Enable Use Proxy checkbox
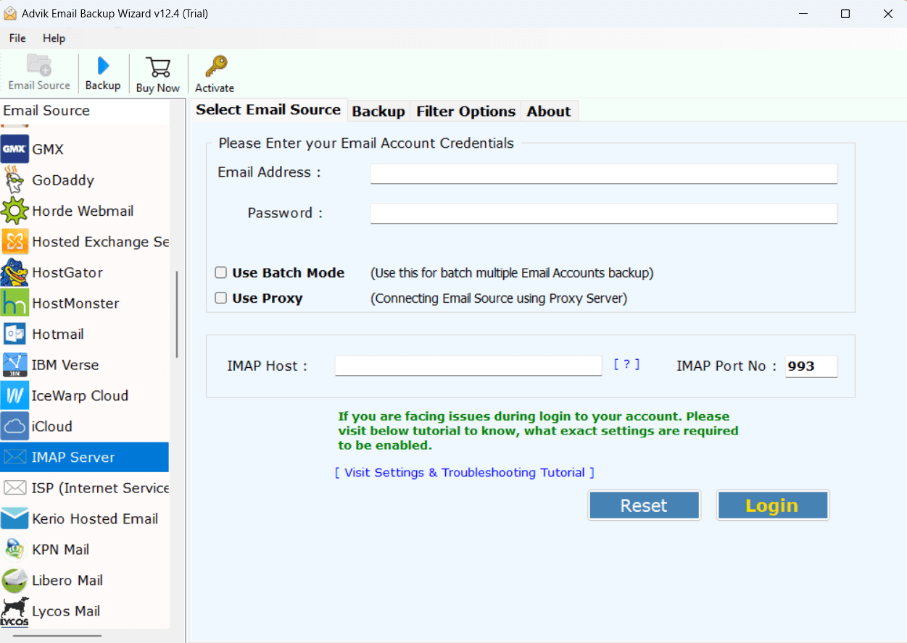The image size is (907, 643). point(220,298)
